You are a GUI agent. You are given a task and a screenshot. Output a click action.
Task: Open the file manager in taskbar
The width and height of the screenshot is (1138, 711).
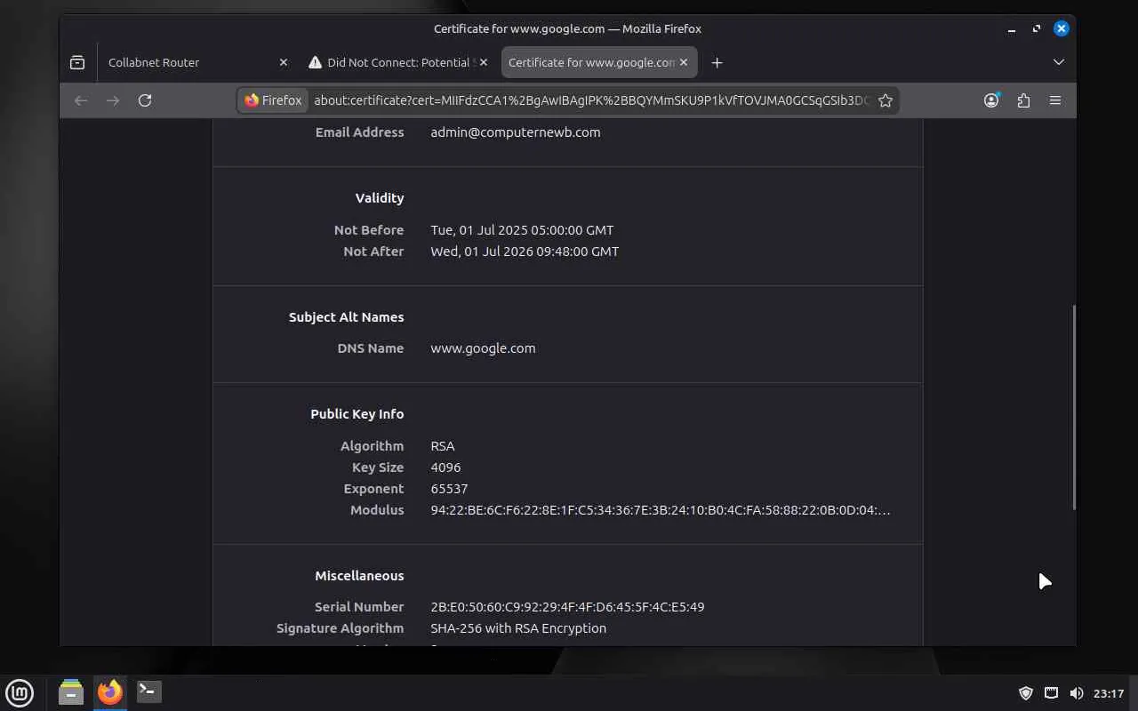point(71,691)
